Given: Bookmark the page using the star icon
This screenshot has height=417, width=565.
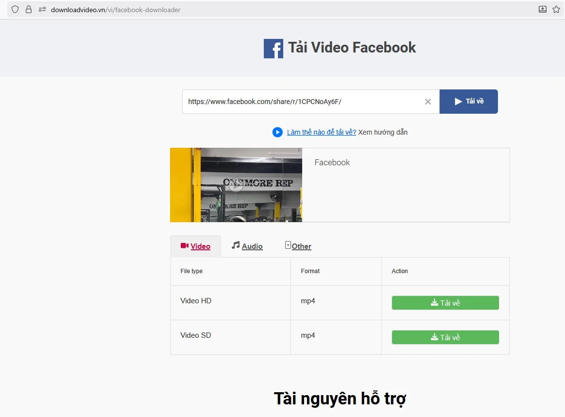Looking at the screenshot, I should [555, 9].
